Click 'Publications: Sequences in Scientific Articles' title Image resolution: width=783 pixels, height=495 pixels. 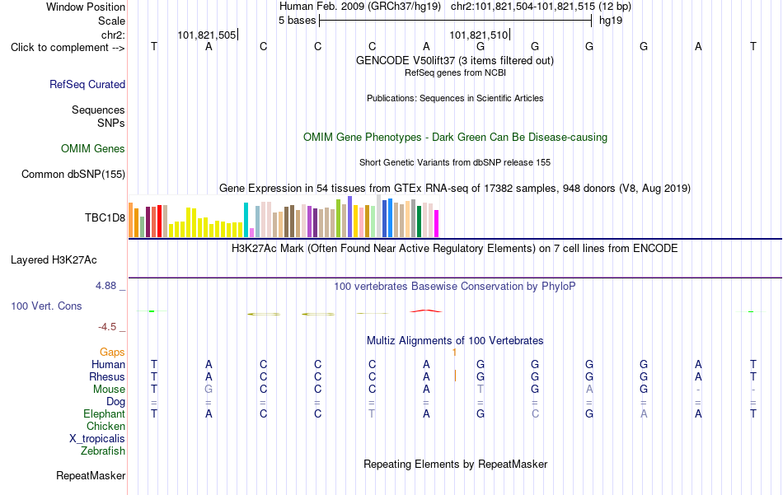click(x=455, y=98)
